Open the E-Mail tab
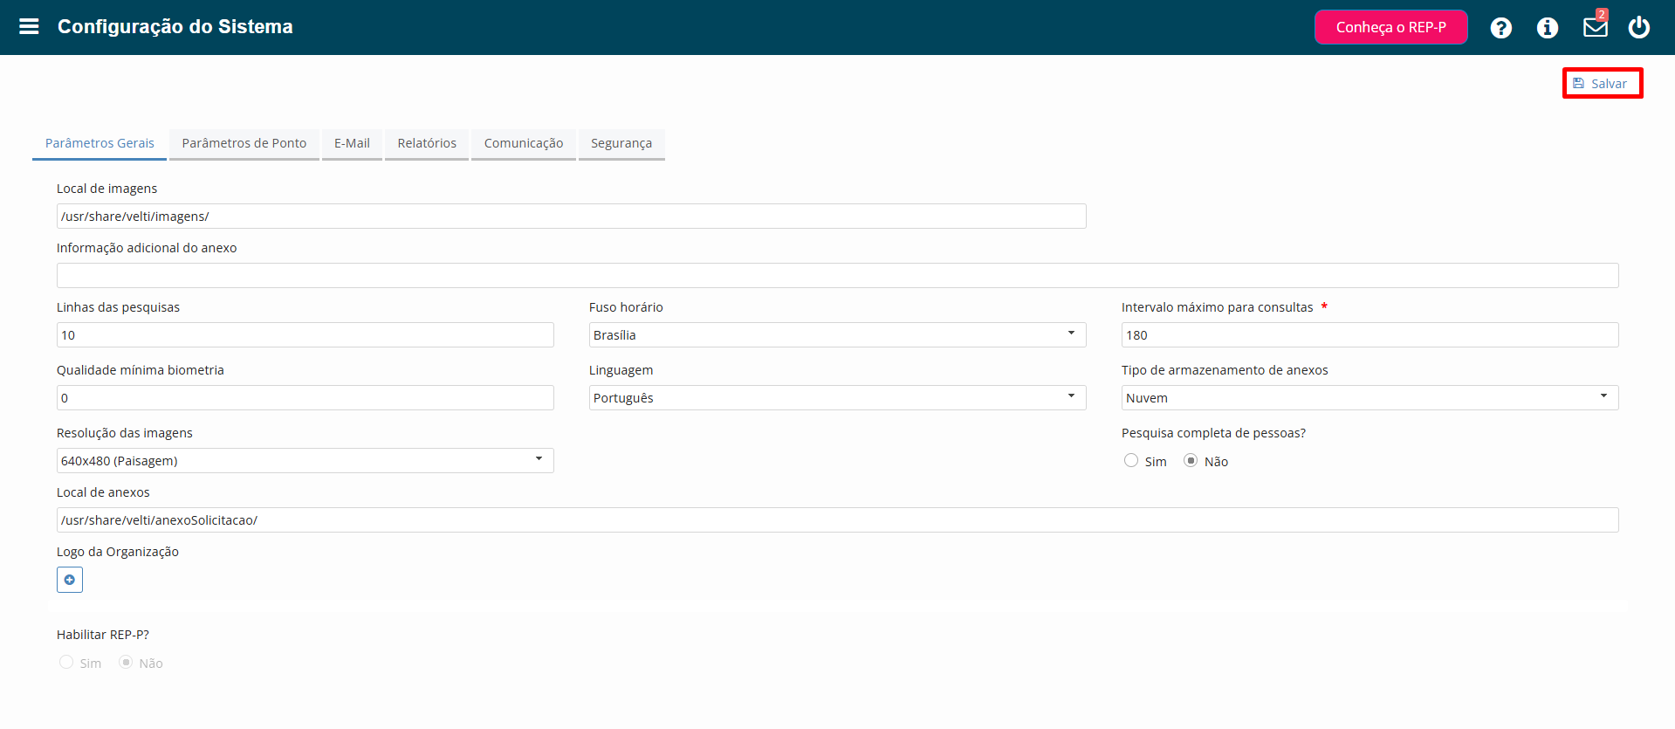Screen dimensions: 1675x729 pos(352,143)
